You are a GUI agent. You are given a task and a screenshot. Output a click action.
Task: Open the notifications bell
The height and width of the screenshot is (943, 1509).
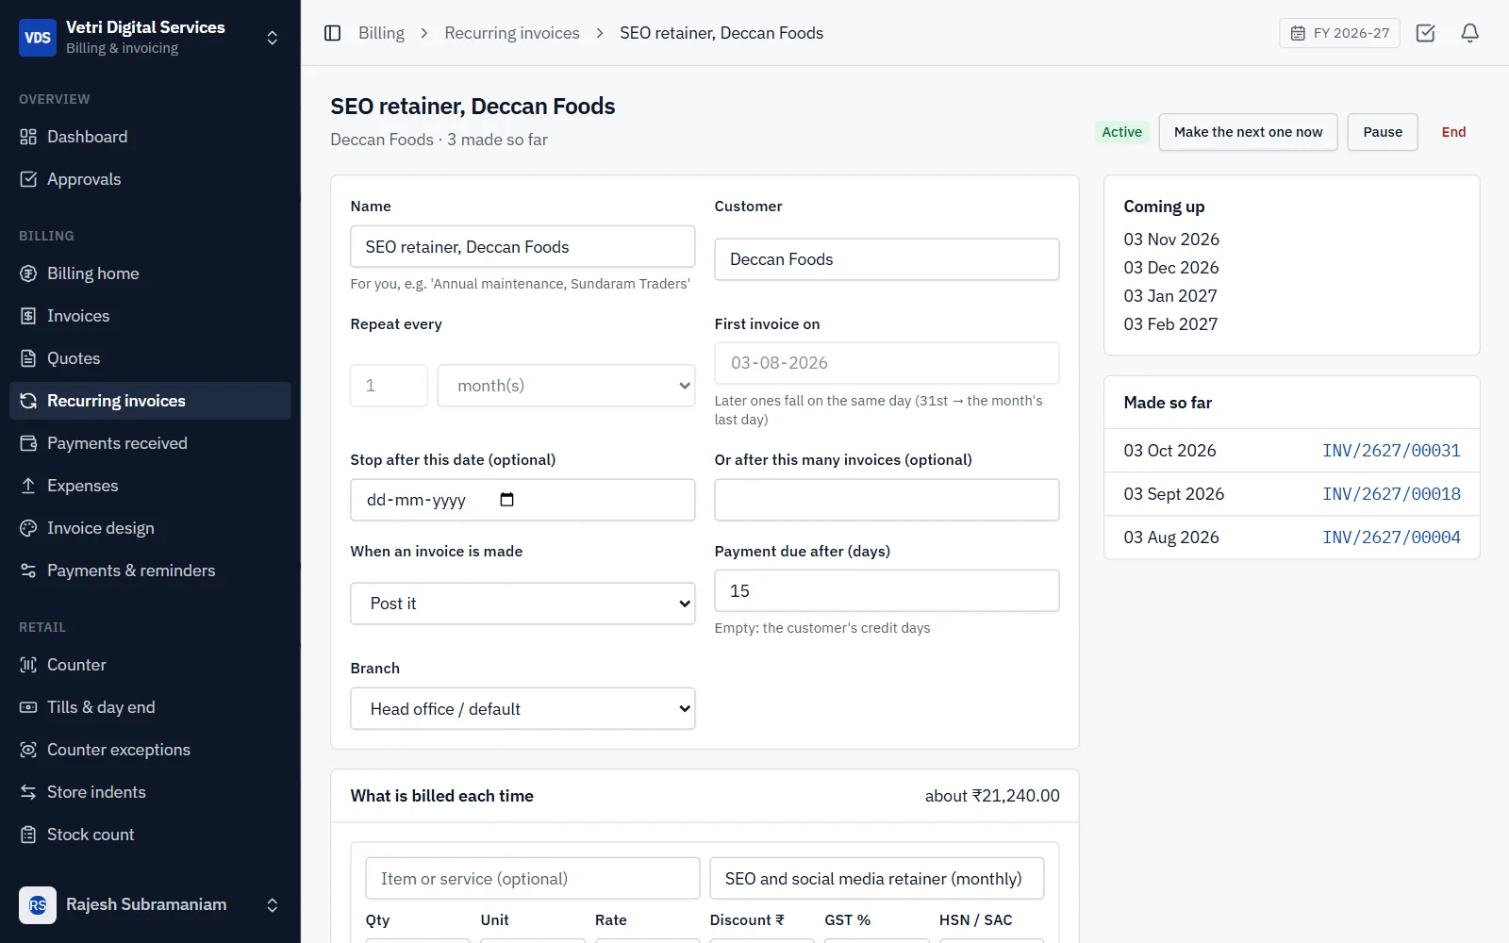pos(1469,33)
